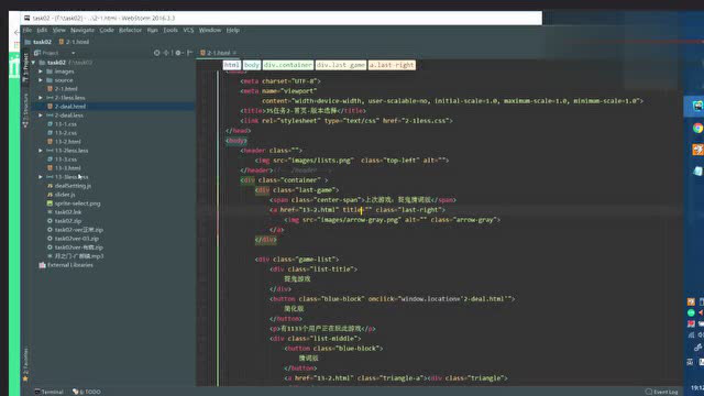Viewport: 704px width, 396px height.
Task: Click the body breadcrumb in the editor
Action: [x=251, y=65]
